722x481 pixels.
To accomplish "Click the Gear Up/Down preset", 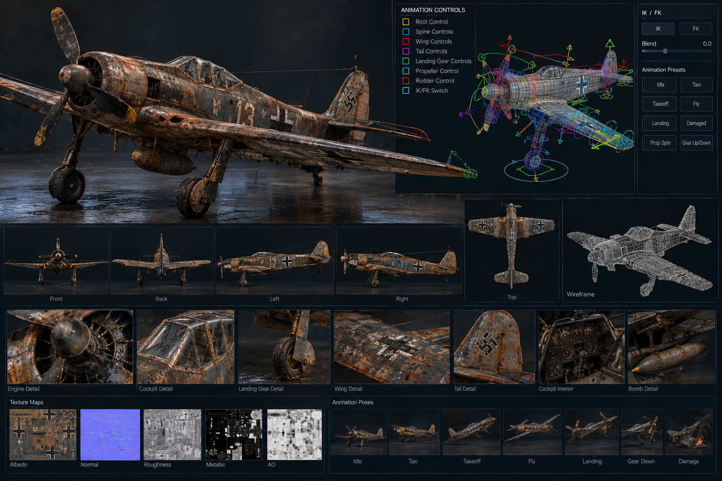I will point(696,143).
